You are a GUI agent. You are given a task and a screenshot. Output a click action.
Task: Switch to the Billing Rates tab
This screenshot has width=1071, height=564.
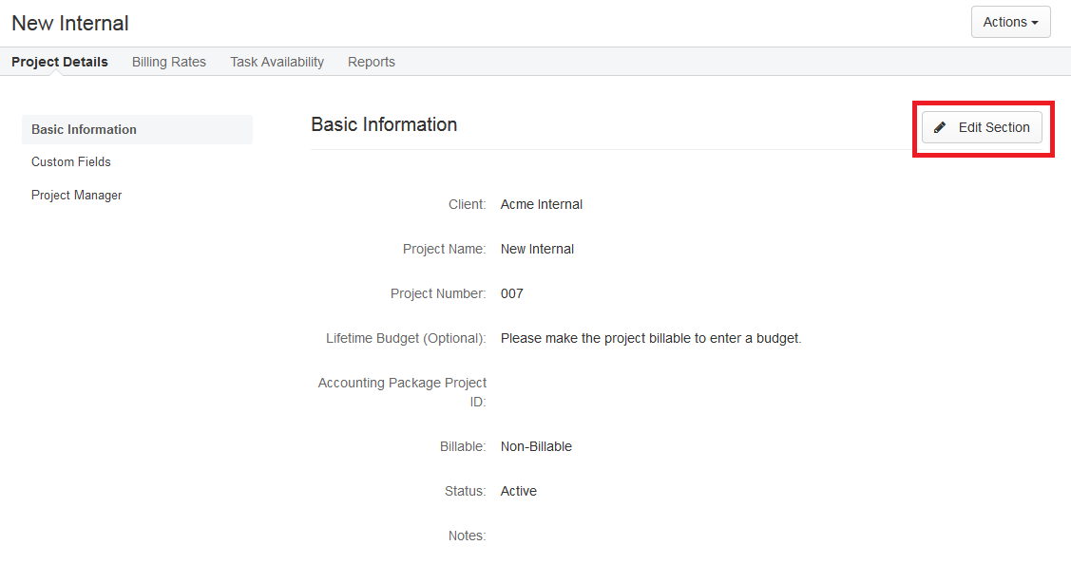coord(168,62)
